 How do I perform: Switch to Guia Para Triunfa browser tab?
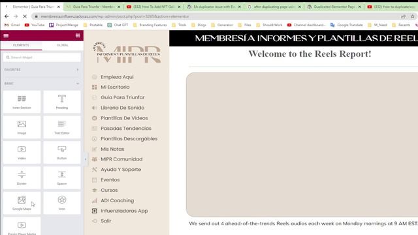pyautogui.click(x=93, y=7)
